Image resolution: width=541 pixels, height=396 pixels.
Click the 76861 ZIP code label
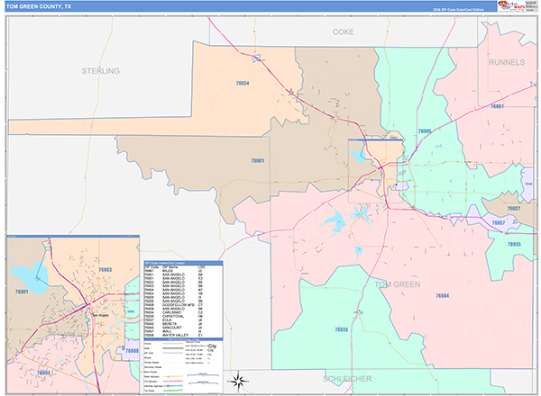click(497, 106)
